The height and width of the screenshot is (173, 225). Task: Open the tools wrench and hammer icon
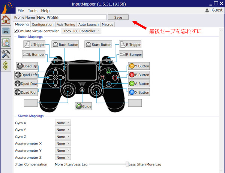coord(6,54)
